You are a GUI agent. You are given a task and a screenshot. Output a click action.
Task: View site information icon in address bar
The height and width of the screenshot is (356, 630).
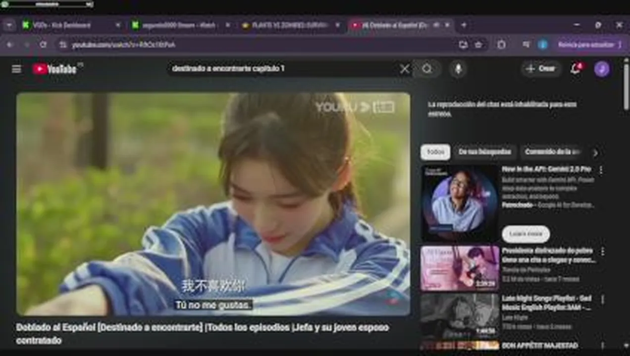62,44
